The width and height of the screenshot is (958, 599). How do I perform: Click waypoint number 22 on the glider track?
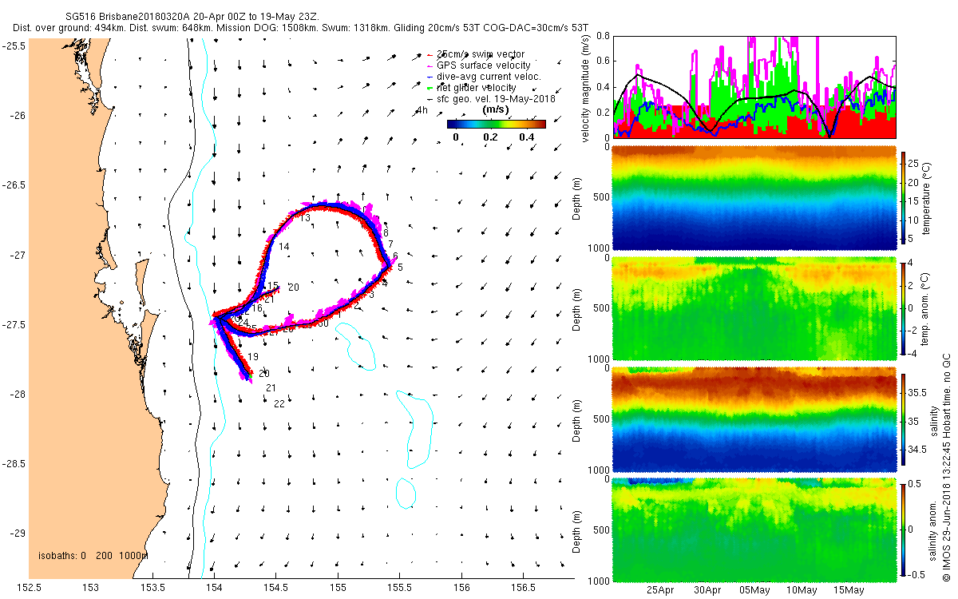pos(279,404)
